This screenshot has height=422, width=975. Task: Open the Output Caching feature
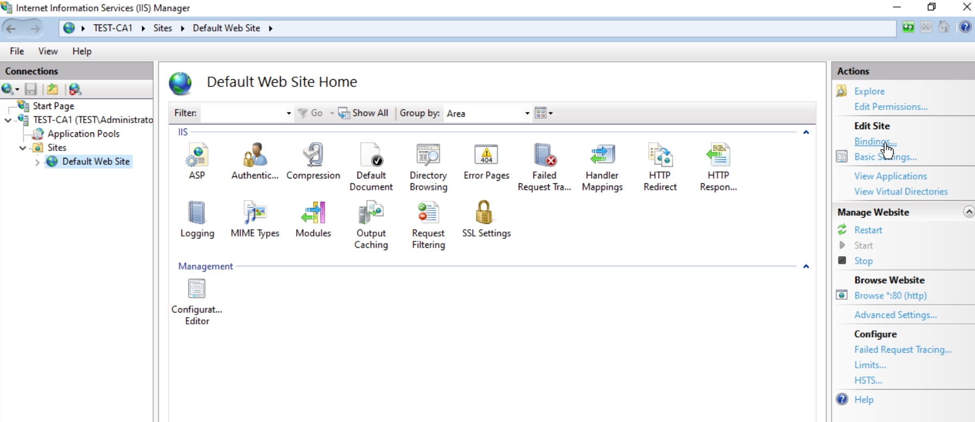click(371, 225)
